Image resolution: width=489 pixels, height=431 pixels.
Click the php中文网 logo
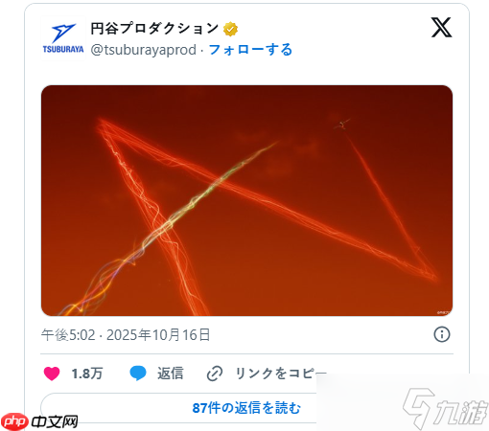[39, 421]
